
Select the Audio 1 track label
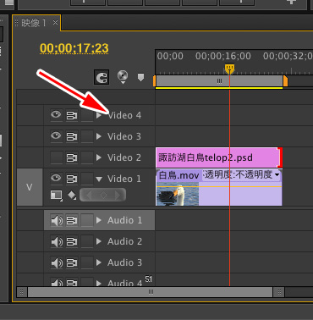(x=124, y=220)
